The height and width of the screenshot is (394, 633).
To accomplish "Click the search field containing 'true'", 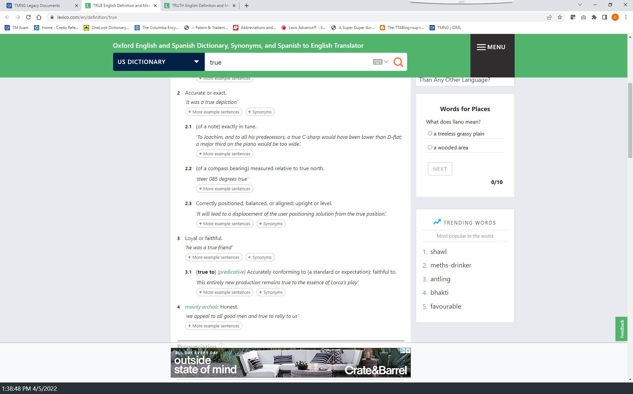I will tap(287, 62).
